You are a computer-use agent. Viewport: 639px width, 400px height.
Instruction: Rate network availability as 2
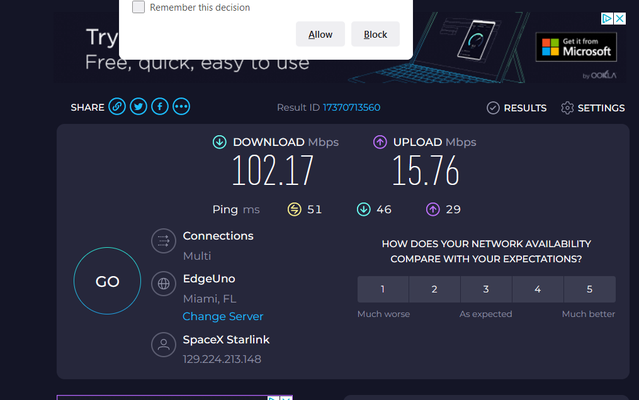click(435, 289)
